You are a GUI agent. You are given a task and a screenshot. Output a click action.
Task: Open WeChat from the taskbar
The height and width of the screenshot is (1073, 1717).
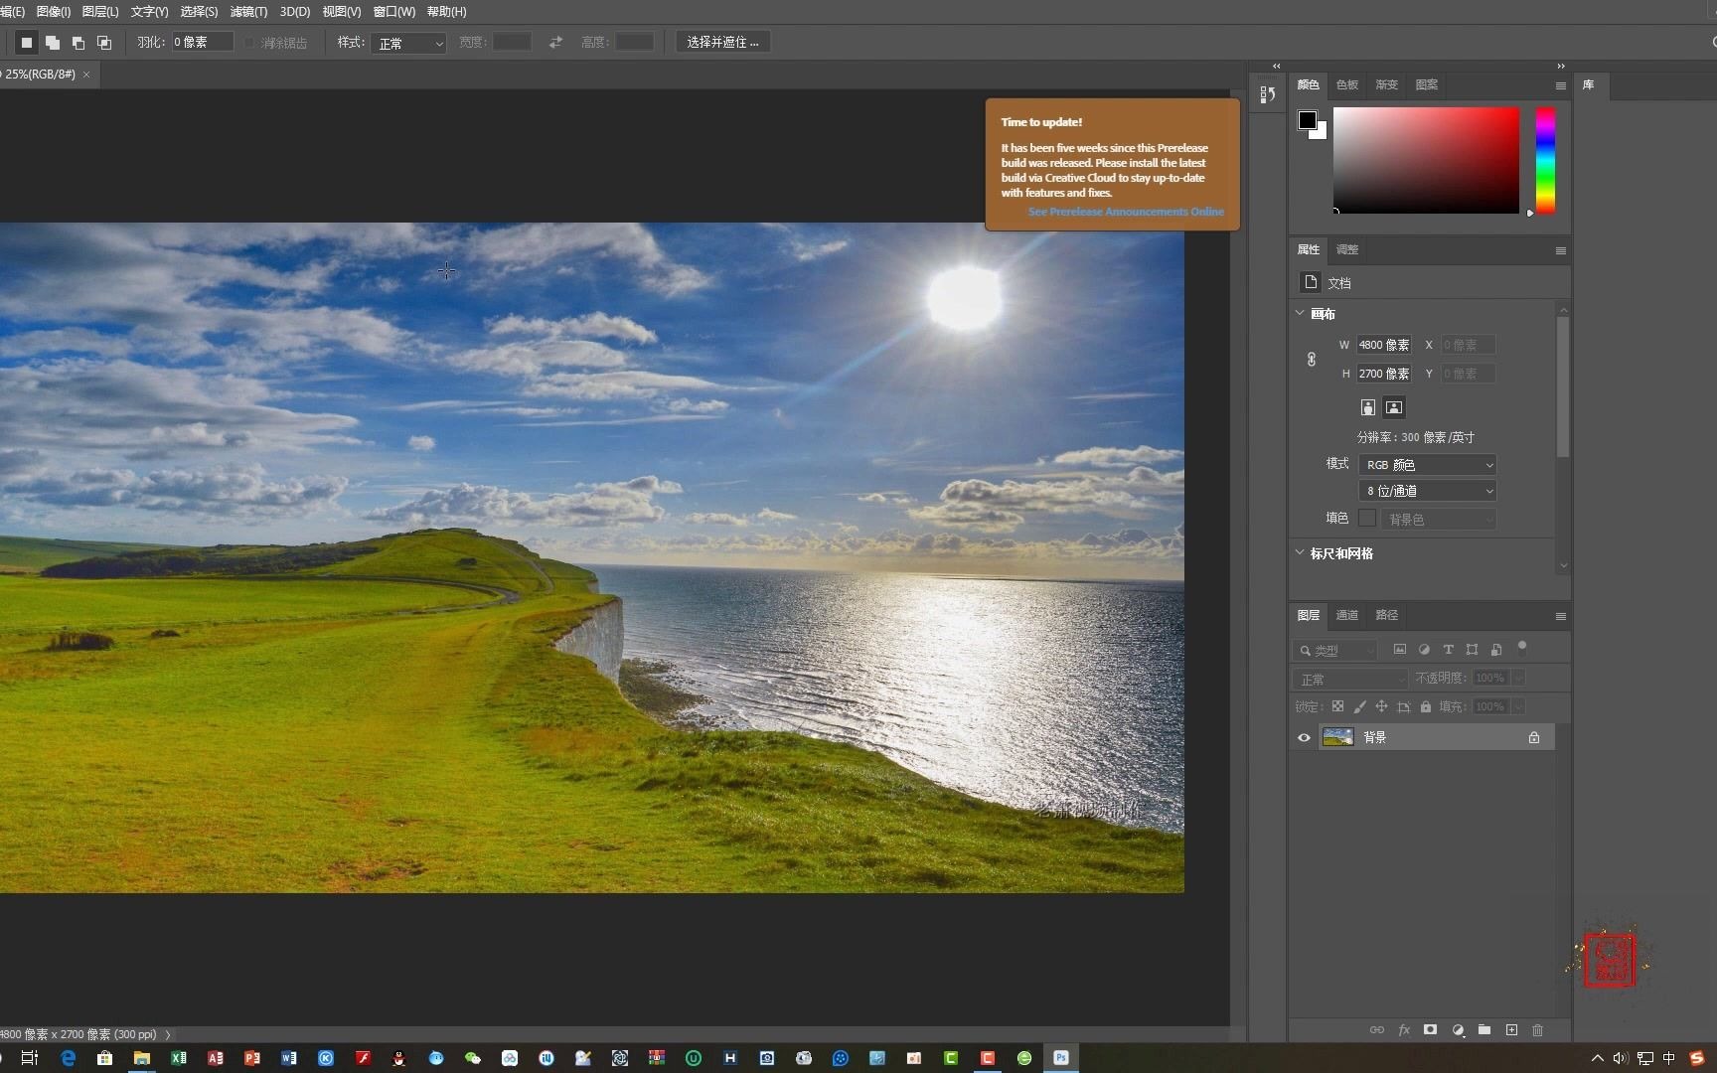473,1058
